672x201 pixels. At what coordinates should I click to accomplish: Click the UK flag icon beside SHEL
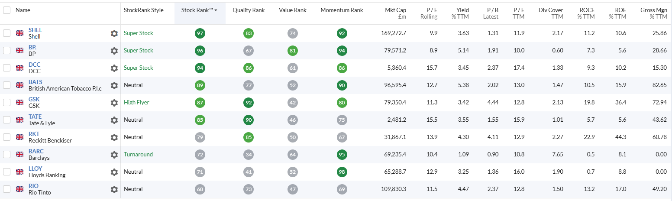[19, 33]
